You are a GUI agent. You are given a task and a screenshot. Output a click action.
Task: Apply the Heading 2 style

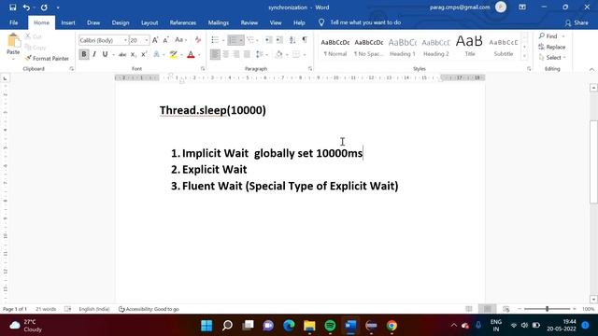pyautogui.click(x=436, y=48)
